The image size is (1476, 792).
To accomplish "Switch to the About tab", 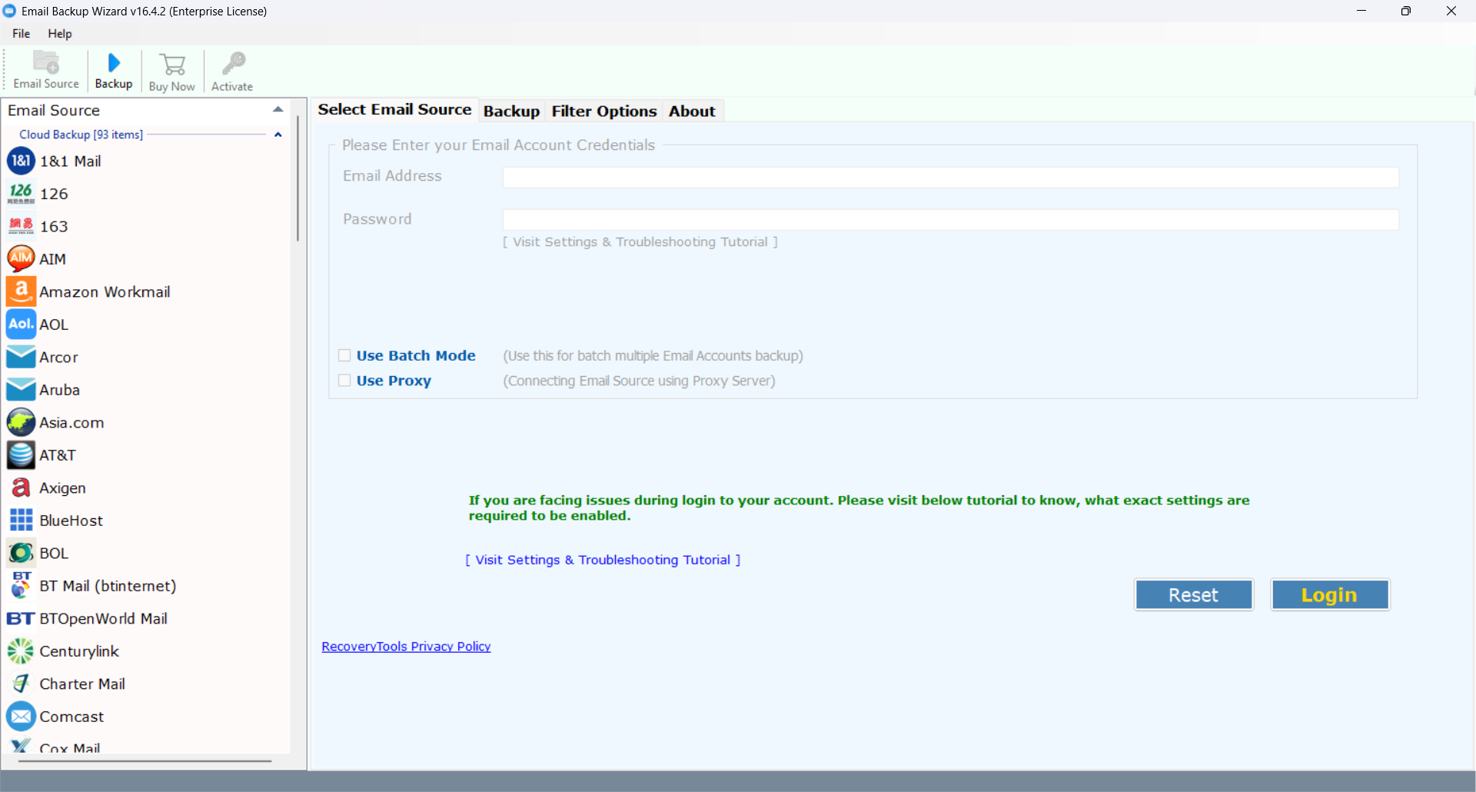I will (692, 111).
